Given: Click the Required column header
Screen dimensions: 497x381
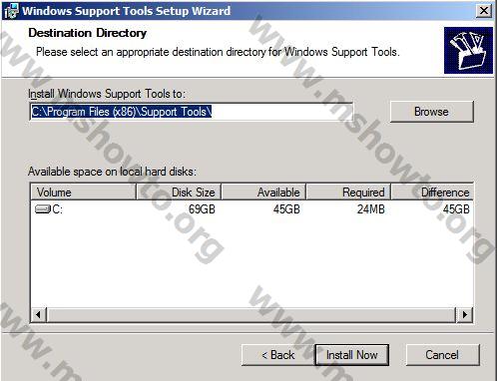Looking at the screenshot, I should (x=348, y=192).
